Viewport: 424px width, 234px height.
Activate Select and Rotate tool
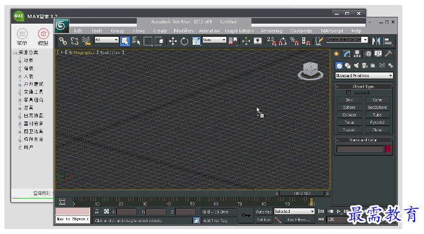coord(185,41)
